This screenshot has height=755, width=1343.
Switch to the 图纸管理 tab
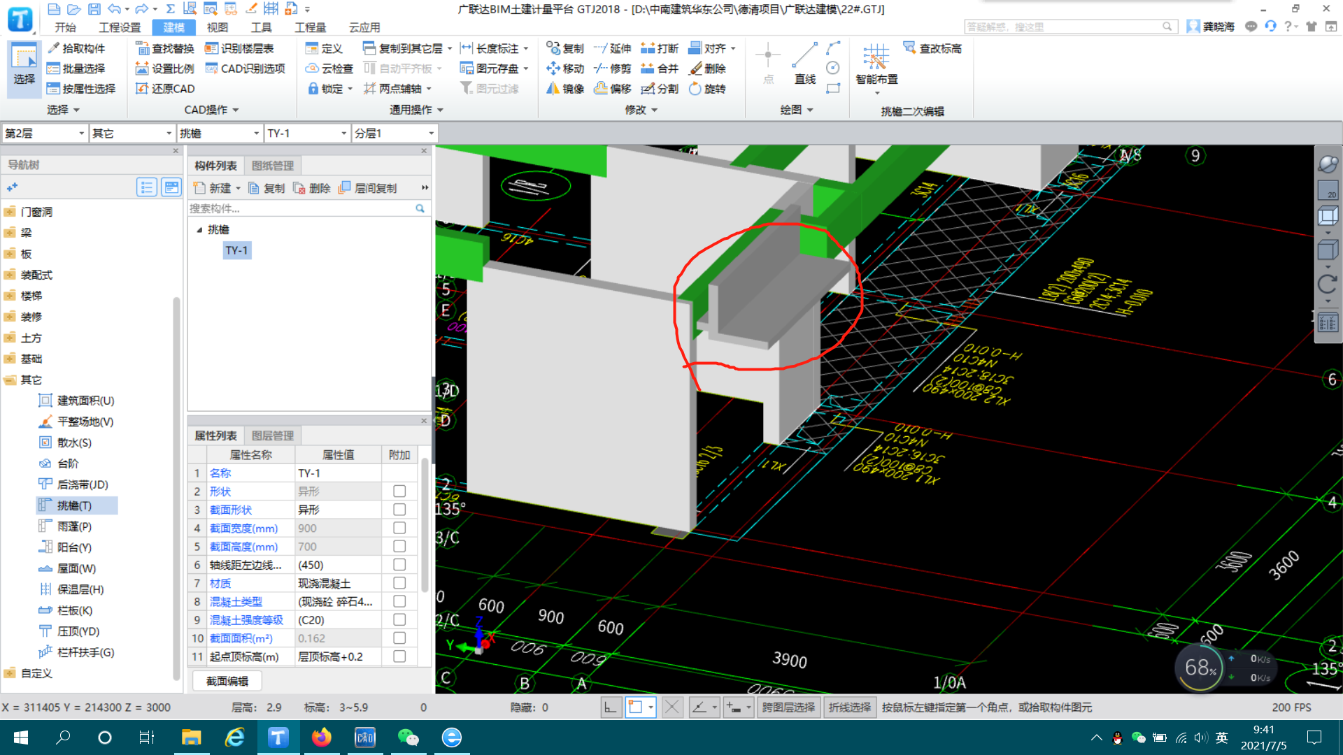point(273,166)
